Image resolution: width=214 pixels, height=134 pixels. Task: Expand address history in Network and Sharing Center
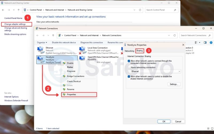tap(135, 10)
